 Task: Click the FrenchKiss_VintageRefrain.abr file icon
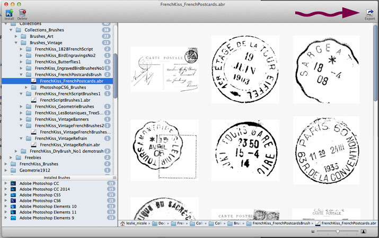[34, 145]
